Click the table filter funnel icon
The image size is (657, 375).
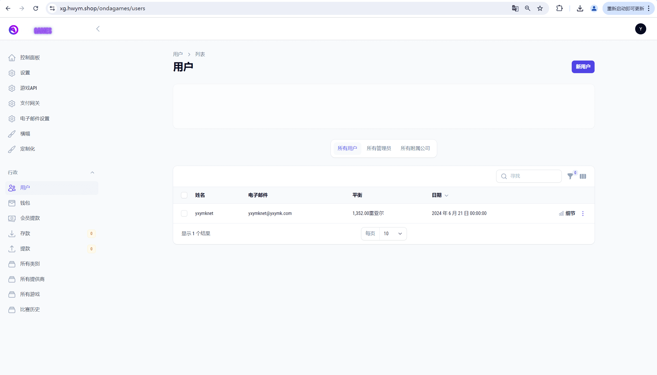pyautogui.click(x=570, y=176)
